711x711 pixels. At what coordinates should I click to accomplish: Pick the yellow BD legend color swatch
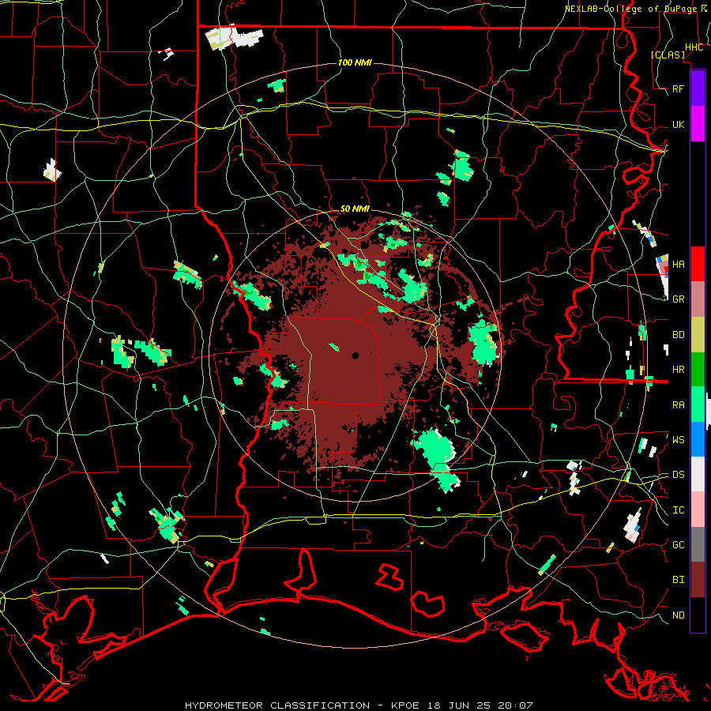698,334
